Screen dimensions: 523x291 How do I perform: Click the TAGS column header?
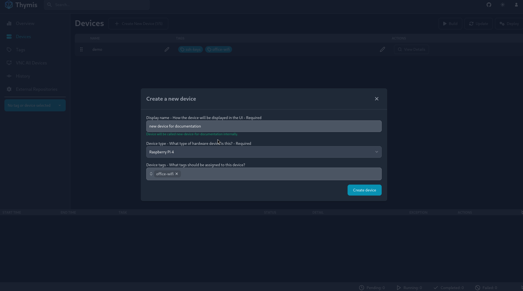pos(180,38)
